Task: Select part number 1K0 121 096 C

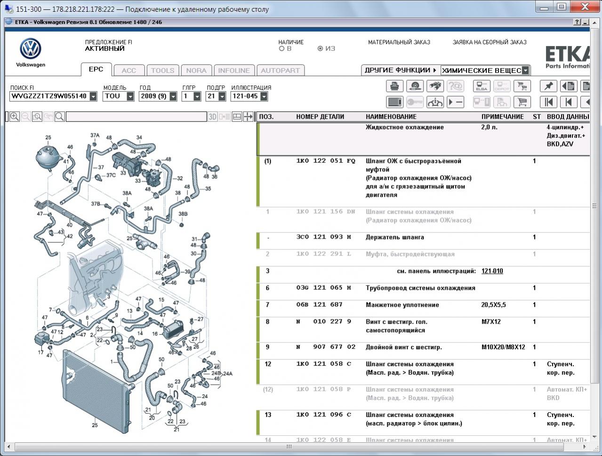Action: (x=324, y=415)
